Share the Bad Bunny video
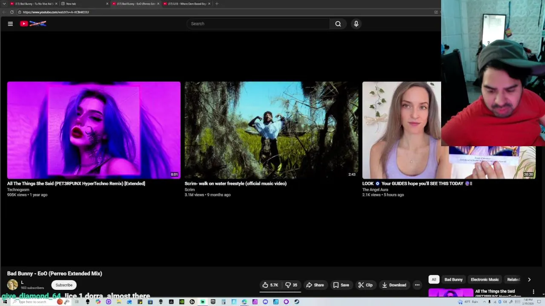545x306 pixels. (315, 285)
